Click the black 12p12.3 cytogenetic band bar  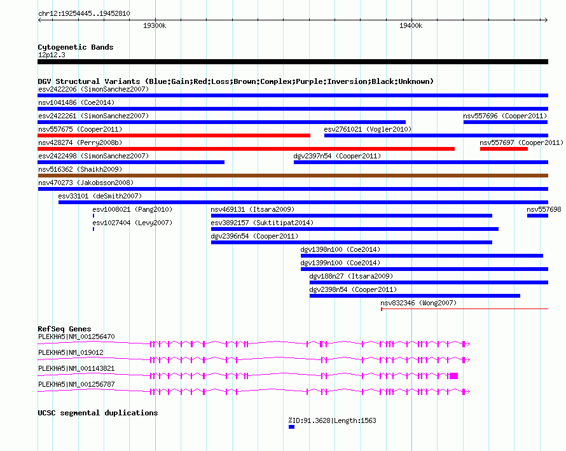point(293,62)
